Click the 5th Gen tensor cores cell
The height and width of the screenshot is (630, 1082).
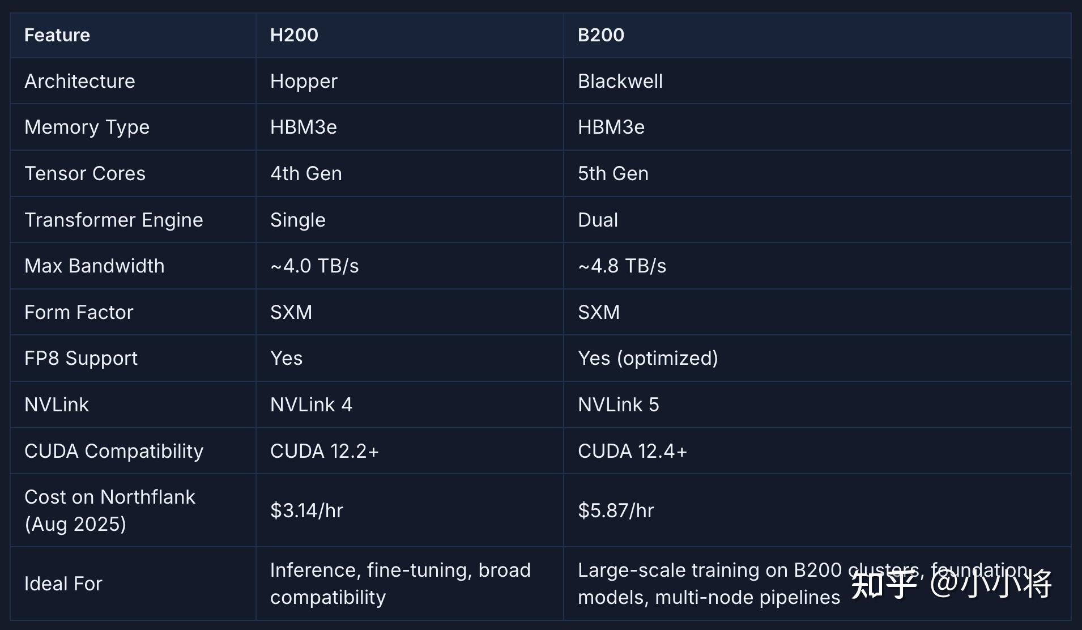613,173
